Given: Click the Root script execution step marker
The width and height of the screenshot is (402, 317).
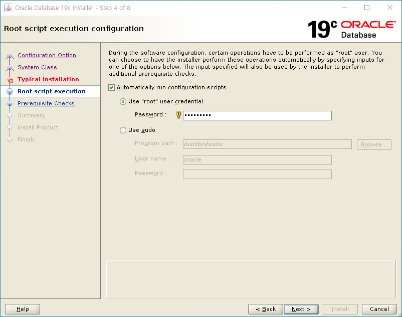Looking at the screenshot, I should coord(10,91).
